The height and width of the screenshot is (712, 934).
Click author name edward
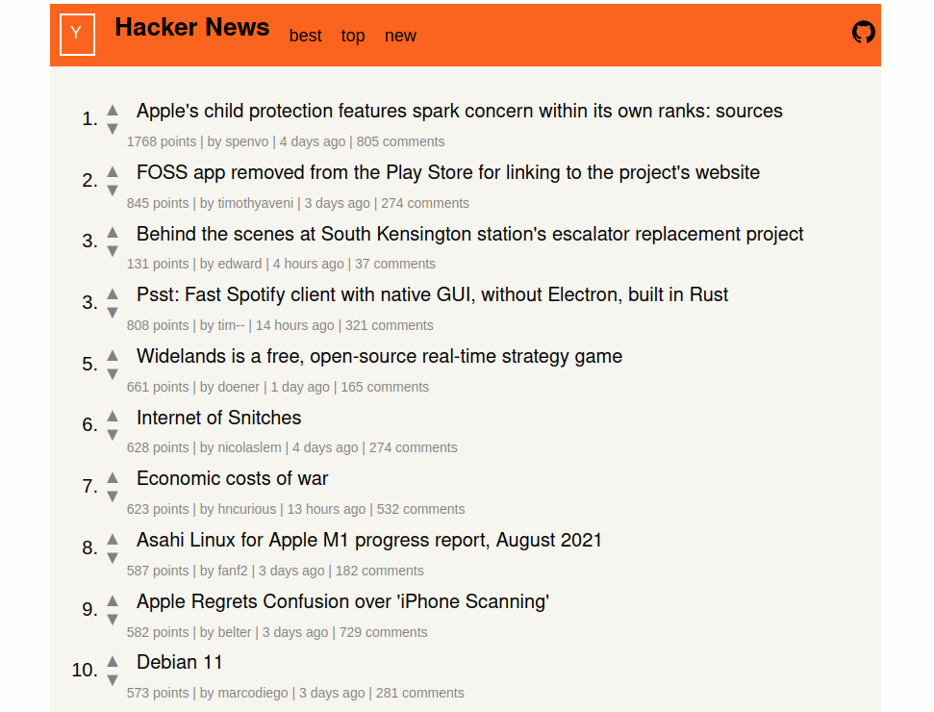(x=240, y=264)
